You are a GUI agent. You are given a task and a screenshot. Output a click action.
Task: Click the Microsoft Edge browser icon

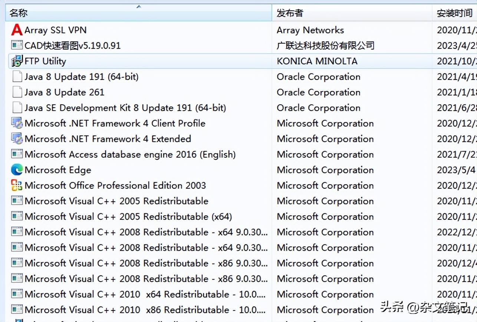17,170
